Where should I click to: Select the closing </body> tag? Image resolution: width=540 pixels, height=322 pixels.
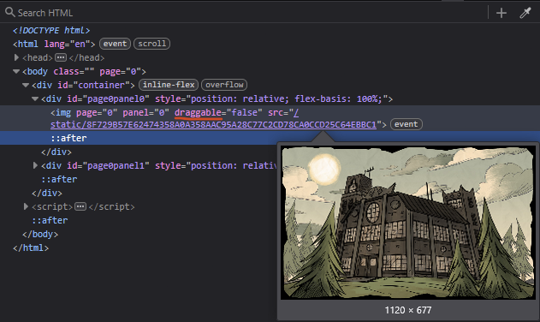click(40, 234)
